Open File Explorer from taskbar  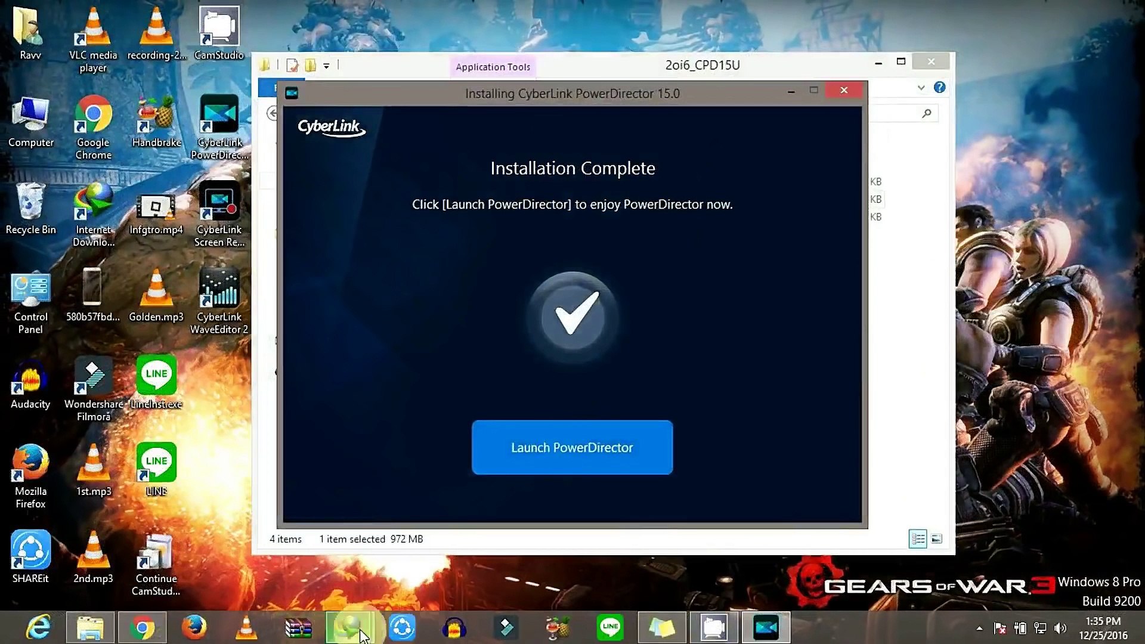(90, 627)
